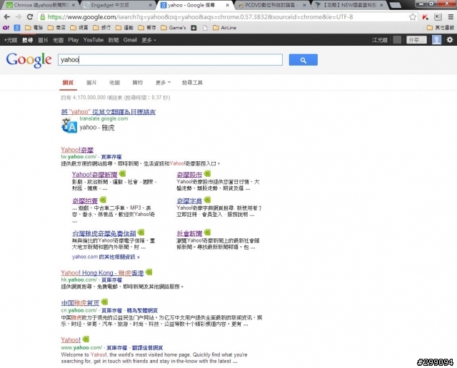Select the 圖片 images search tab
Image resolution: width=457 pixels, height=368 pixels.
tap(91, 83)
